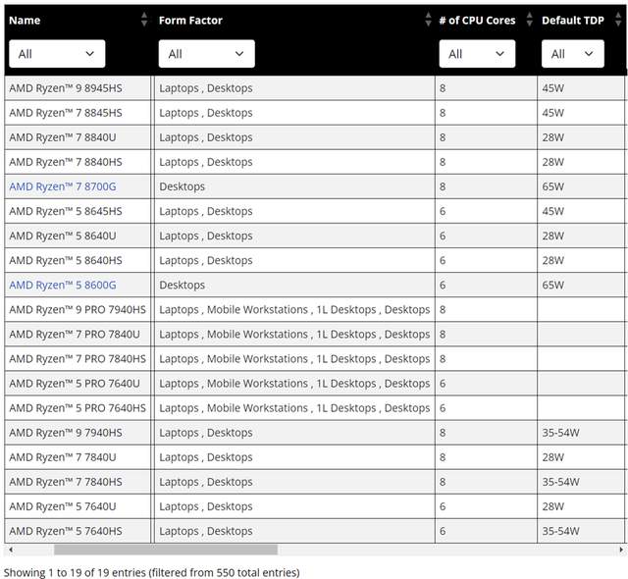Select the AMD Ryzen 5 PRO 7640U name cell

tap(78, 384)
